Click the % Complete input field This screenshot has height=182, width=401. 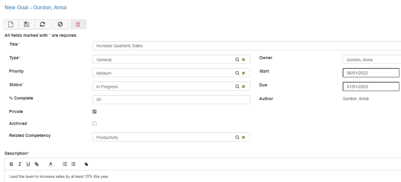tap(171, 99)
